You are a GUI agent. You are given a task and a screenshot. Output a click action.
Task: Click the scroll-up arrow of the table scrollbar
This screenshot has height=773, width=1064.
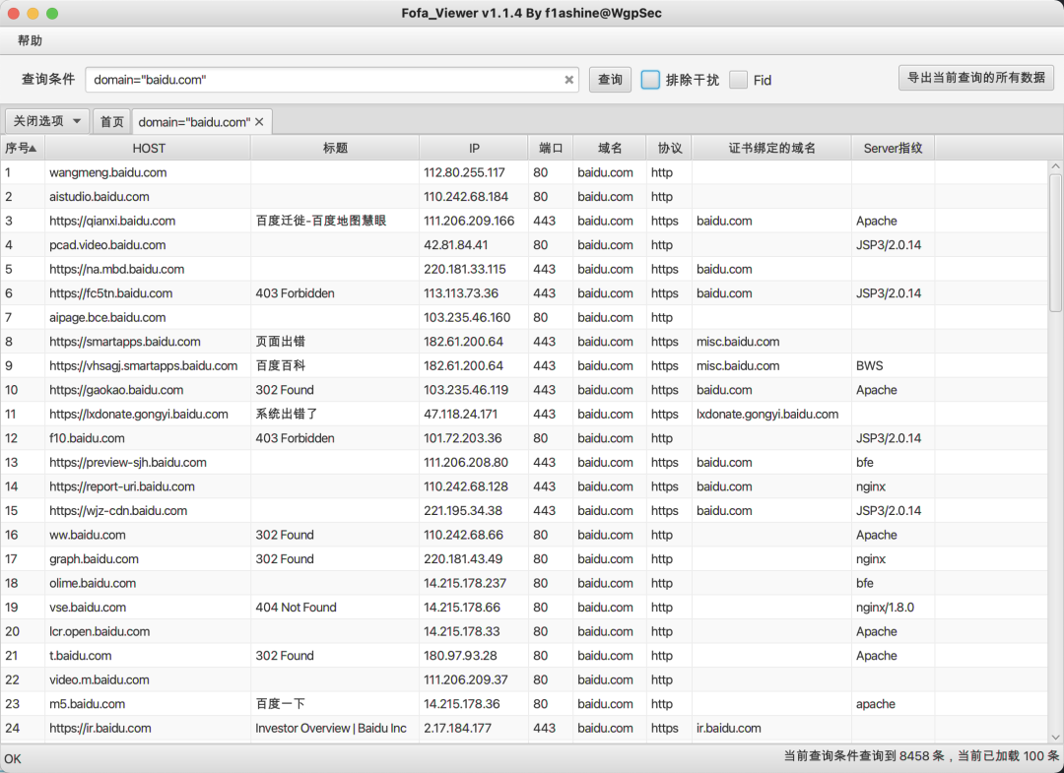click(1055, 166)
